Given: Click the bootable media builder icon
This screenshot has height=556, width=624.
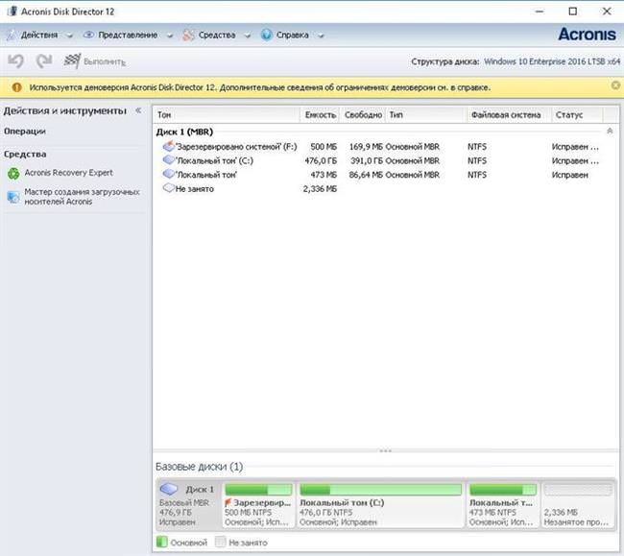Looking at the screenshot, I should (x=13, y=197).
